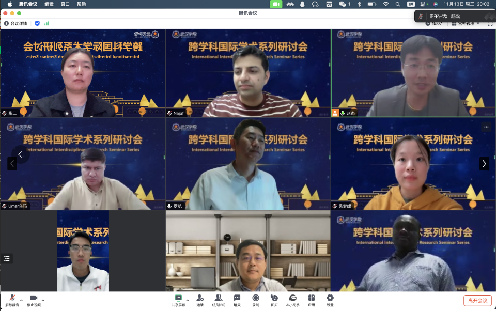The height and width of the screenshot is (311, 496).
Task: Expand video options arrow beside camera
Action: (43, 300)
